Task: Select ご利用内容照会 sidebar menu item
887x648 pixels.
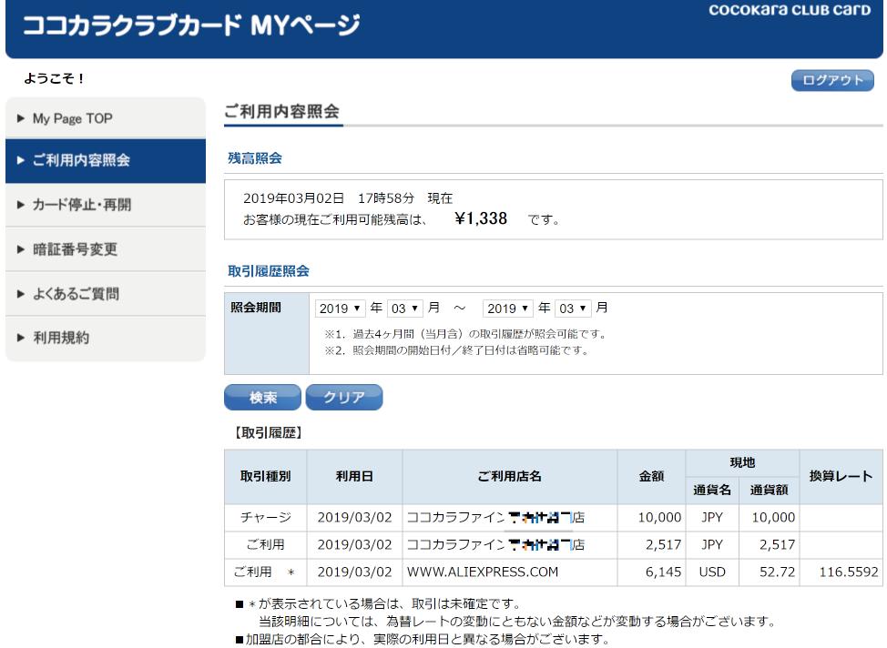Action: 106,160
